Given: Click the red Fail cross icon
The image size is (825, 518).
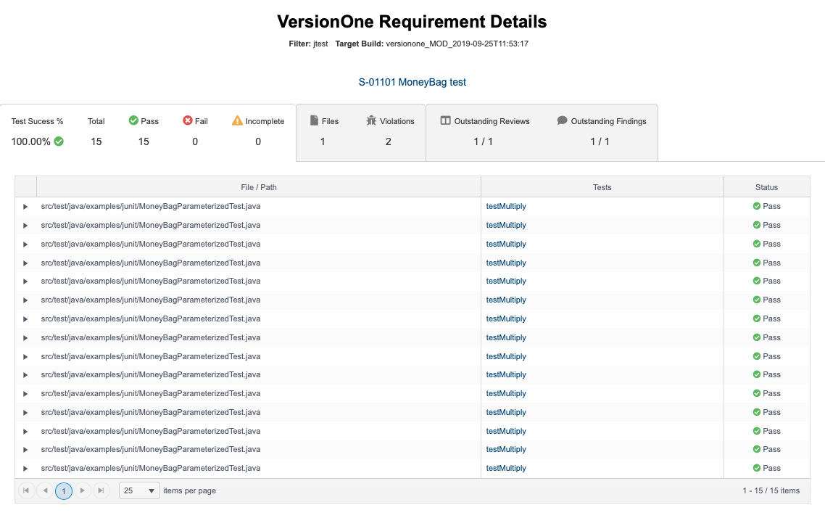Looking at the screenshot, I should (x=187, y=120).
